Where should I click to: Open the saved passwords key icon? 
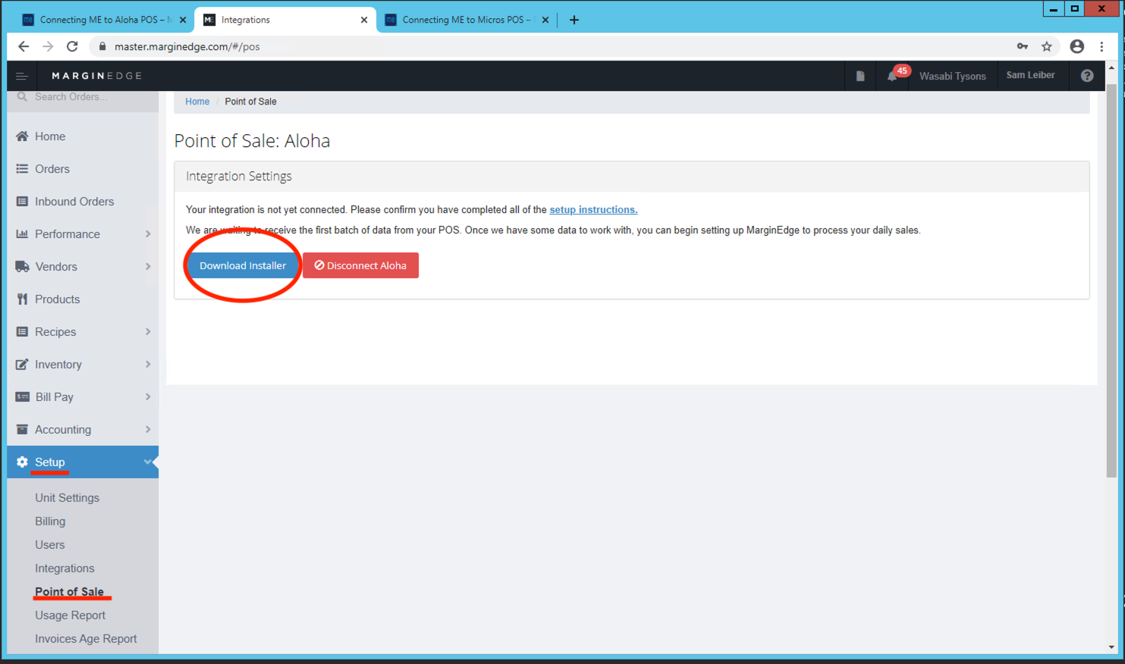tap(1023, 46)
